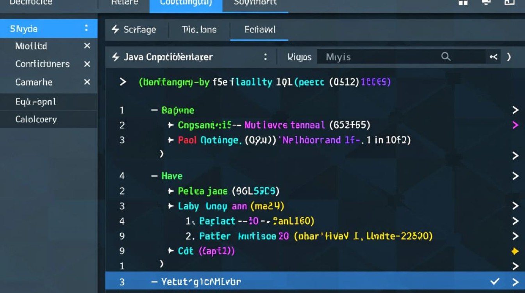Click the share icon right of search
Viewport: 525px width, 293px height.
pyautogui.click(x=493, y=57)
